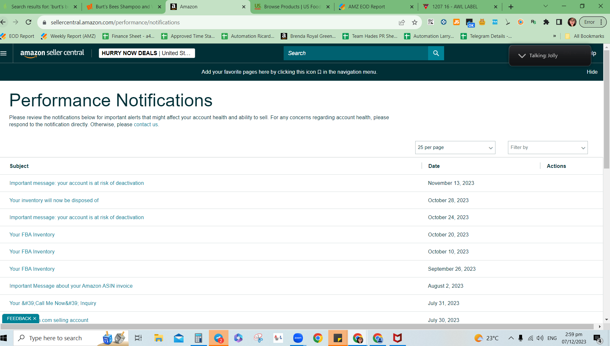Click the contact us link

point(146,125)
